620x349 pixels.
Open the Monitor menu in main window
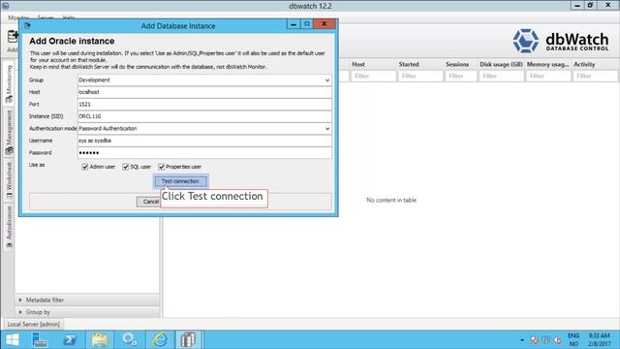point(18,17)
